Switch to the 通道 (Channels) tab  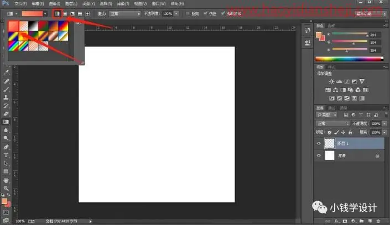point(332,108)
